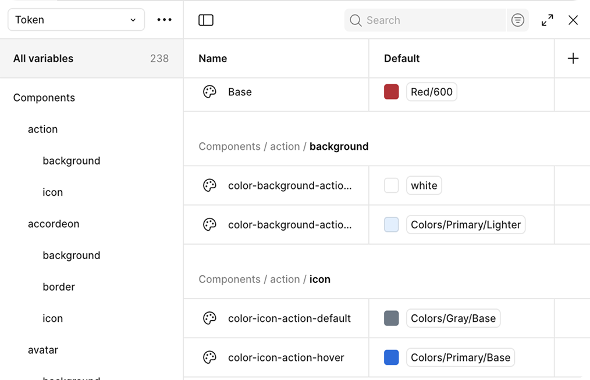Open the Token collection dropdown
The width and height of the screenshot is (590, 380).
[x=76, y=20]
